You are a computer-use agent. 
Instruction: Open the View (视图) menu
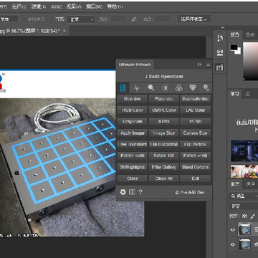73,6
